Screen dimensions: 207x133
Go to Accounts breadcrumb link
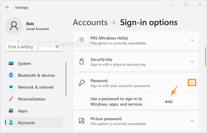point(90,22)
